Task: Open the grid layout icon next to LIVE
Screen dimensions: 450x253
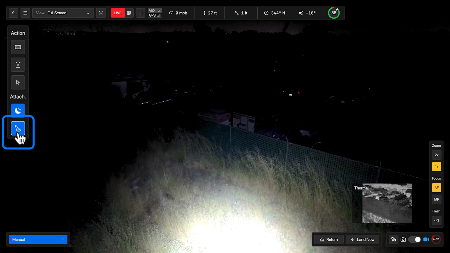Action: (x=129, y=13)
